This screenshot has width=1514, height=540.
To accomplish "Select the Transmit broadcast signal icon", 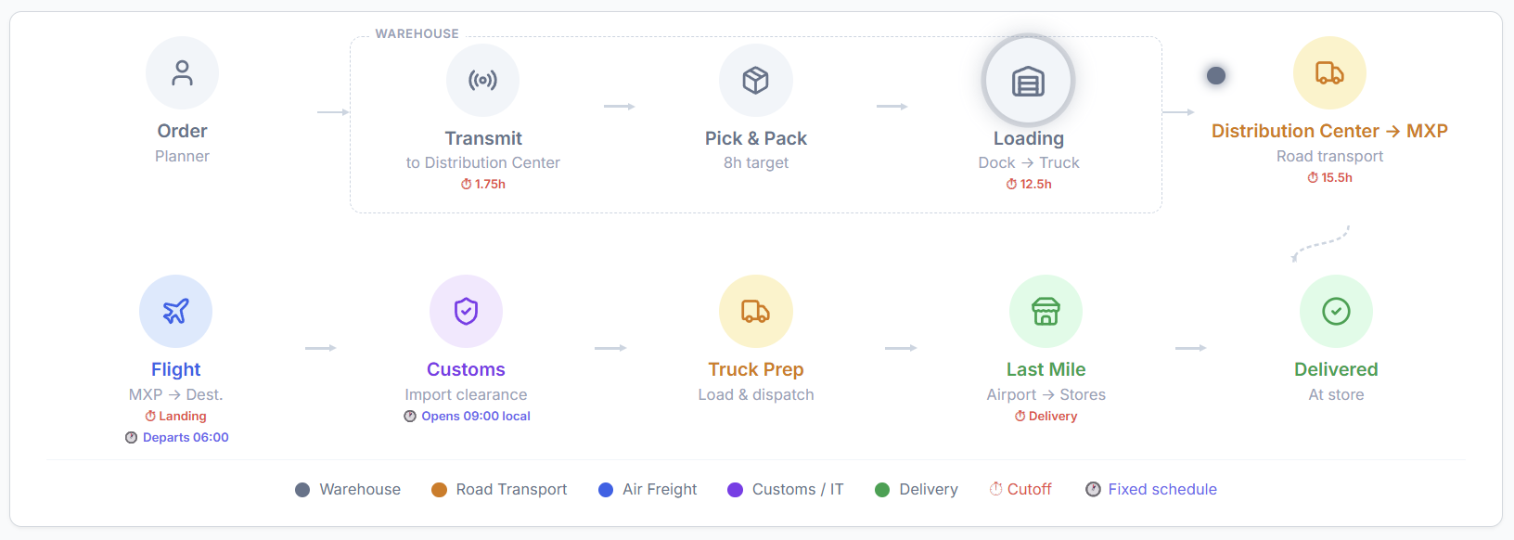I will pos(482,81).
